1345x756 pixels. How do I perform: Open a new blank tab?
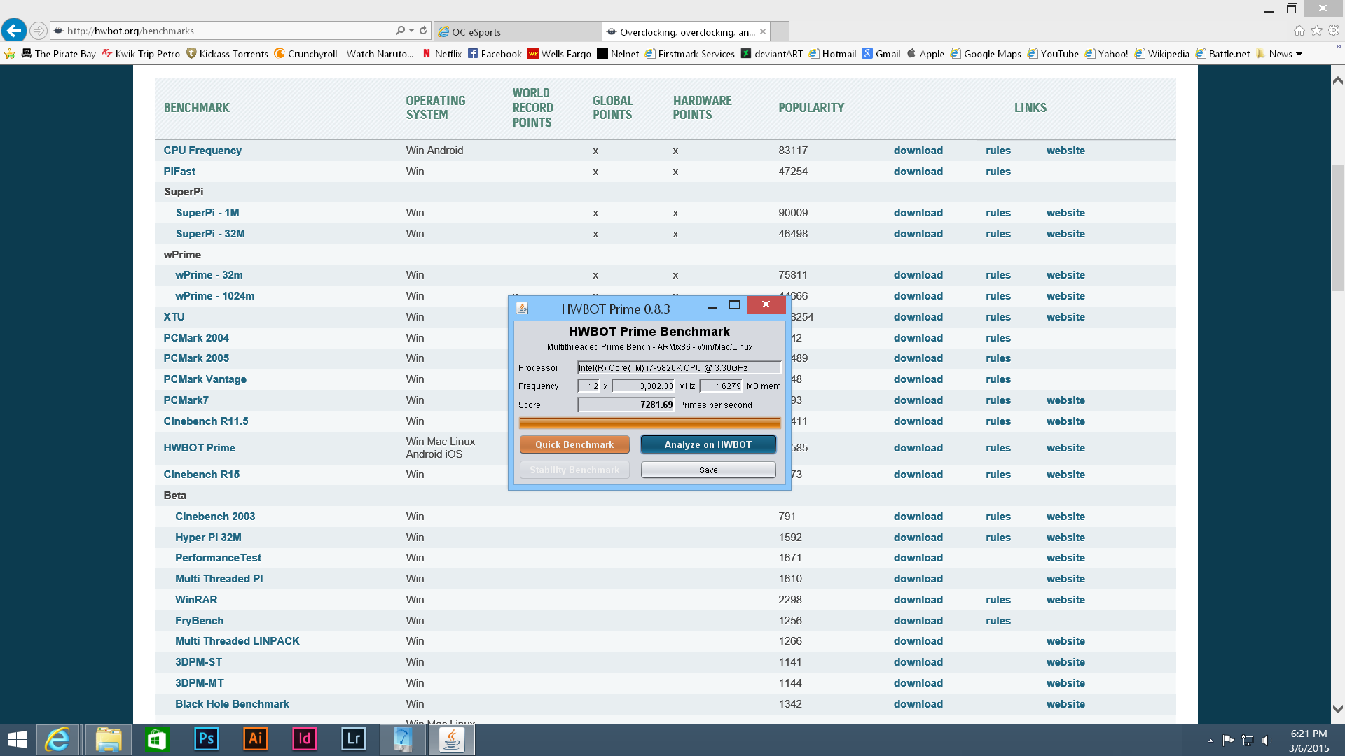780,31
